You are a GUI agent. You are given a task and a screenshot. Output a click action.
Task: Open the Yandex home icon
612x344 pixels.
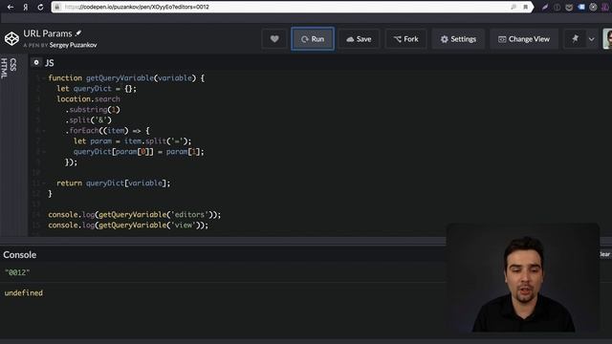click(26, 7)
